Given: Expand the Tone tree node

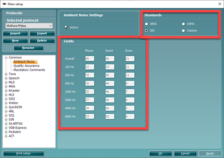Looking at the screenshot, I should [6, 74].
